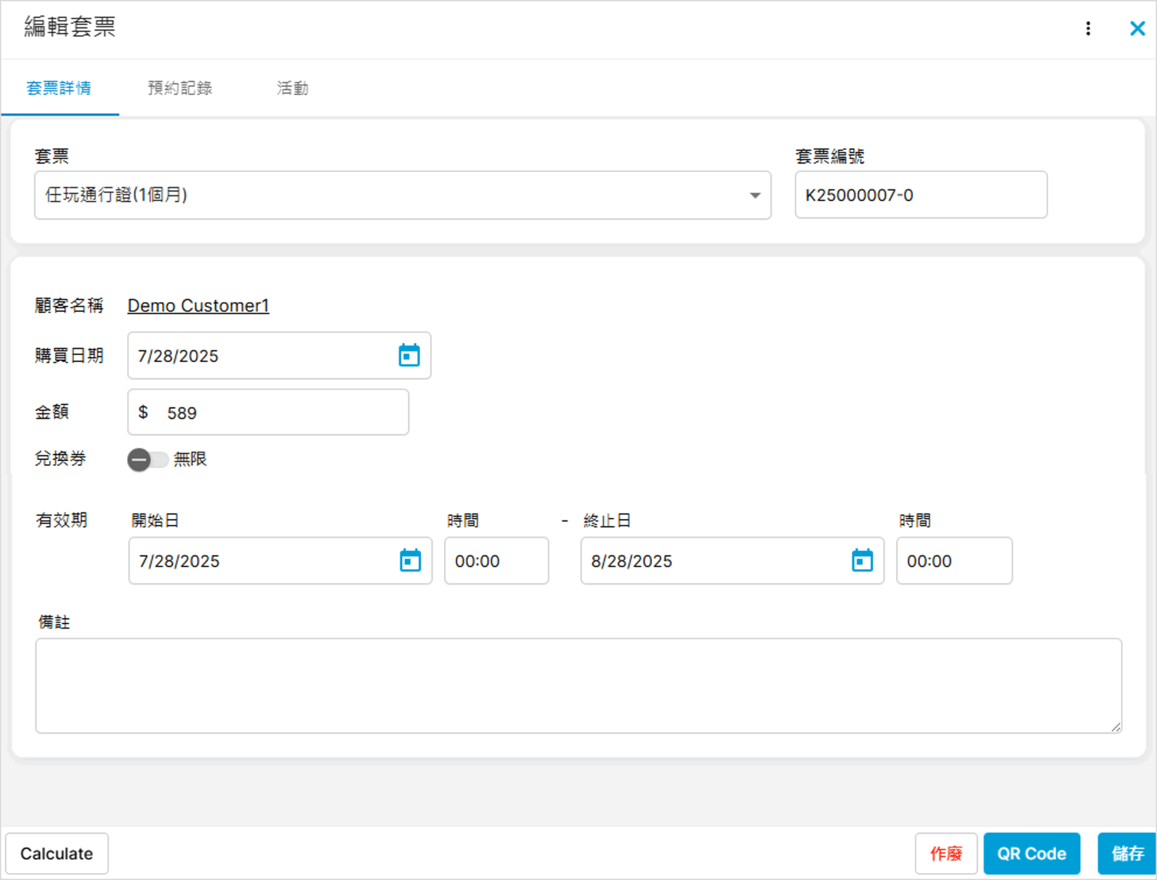Expand the 套票 dropdown arrow
This screenshot has height=880, width=1157.
point(755,195)
